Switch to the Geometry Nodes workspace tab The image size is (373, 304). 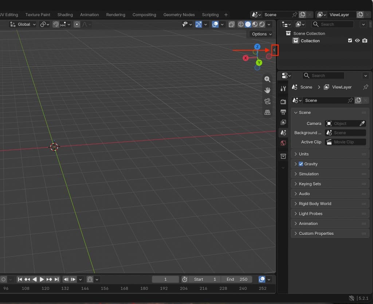click(179, 15)
